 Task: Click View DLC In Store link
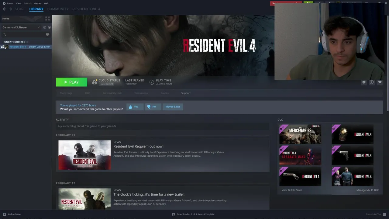[292, 190]
